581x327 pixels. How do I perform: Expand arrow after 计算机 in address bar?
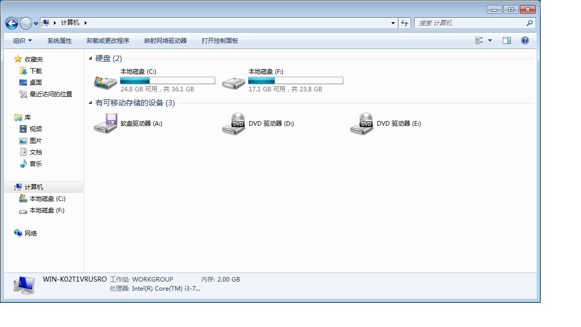pos(85,23)
